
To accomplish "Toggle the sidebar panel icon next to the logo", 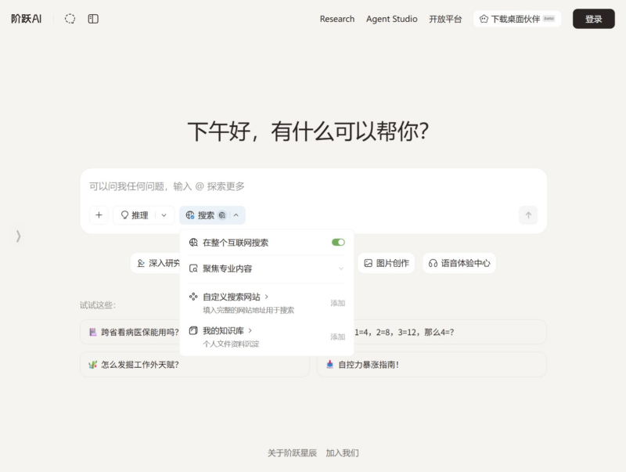I will [x=92, y=19].
